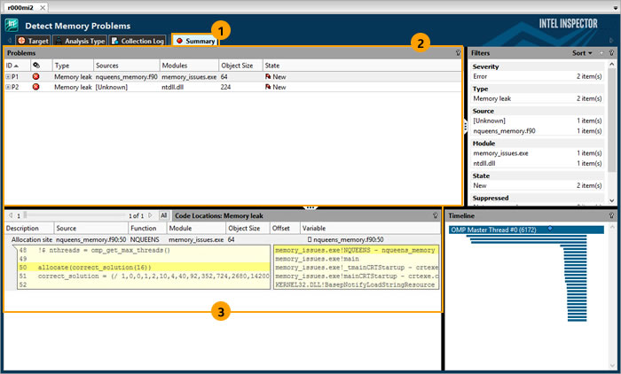Click the error icon in row P1
Viewport: 621px width, 374px height.
pos(36,77)
